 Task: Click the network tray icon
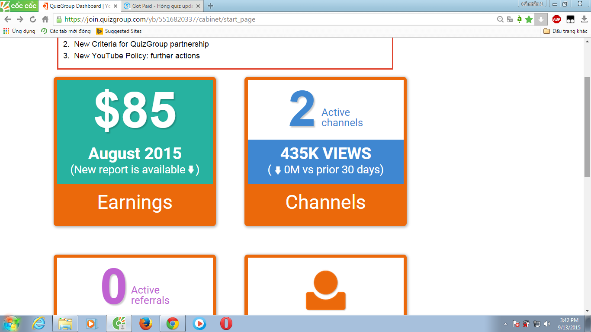coord(537,324)
